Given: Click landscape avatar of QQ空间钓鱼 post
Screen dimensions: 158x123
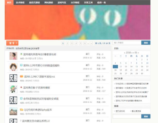Looking at the screenshot, I should point(13,111).
